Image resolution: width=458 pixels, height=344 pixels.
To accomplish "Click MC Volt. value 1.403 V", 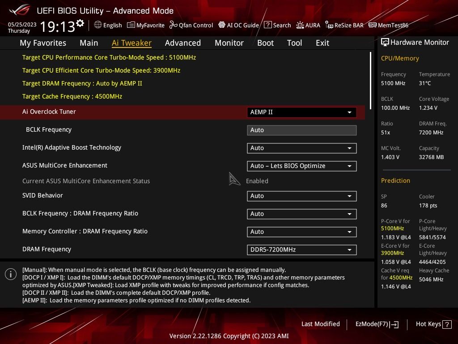I will click(x=390, y=157).
